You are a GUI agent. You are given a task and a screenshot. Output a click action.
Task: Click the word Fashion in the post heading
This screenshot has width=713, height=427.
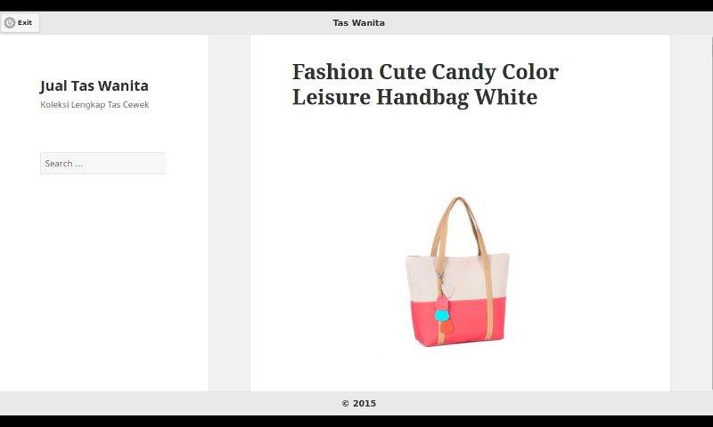[x=332, y=72]
